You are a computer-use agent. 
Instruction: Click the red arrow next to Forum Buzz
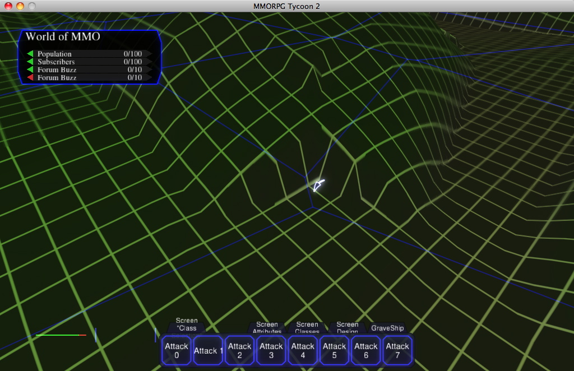(x=30, y=77)
